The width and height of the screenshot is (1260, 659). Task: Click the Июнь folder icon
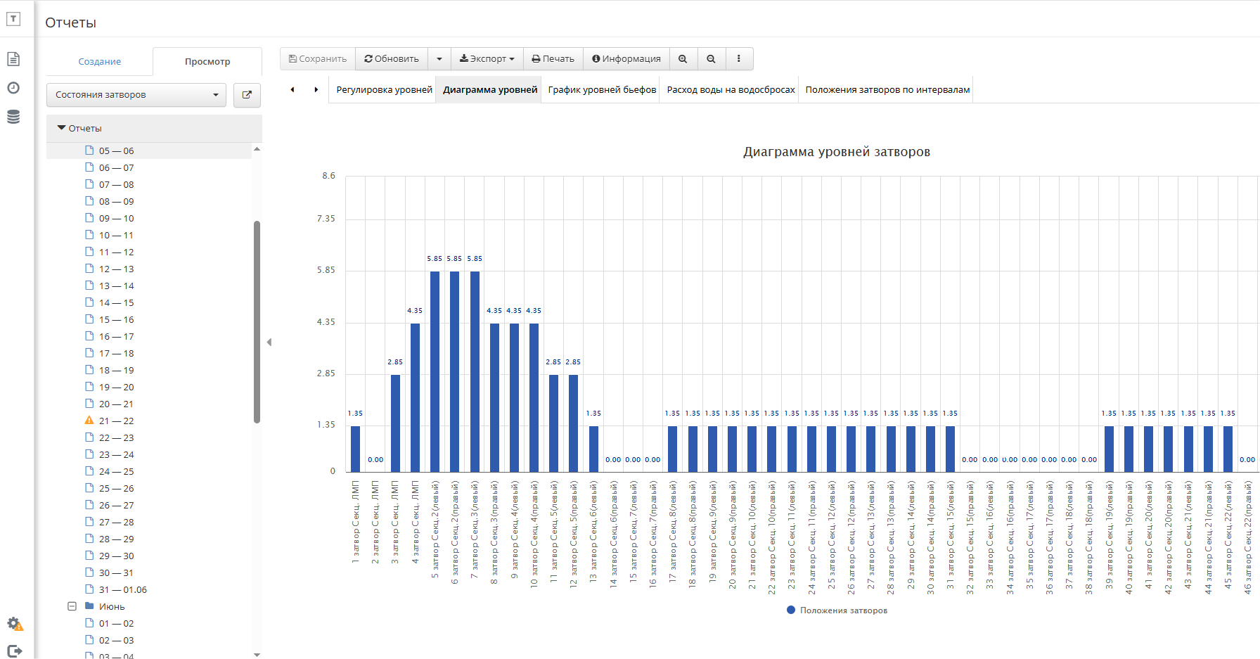(x=89, y=606)
